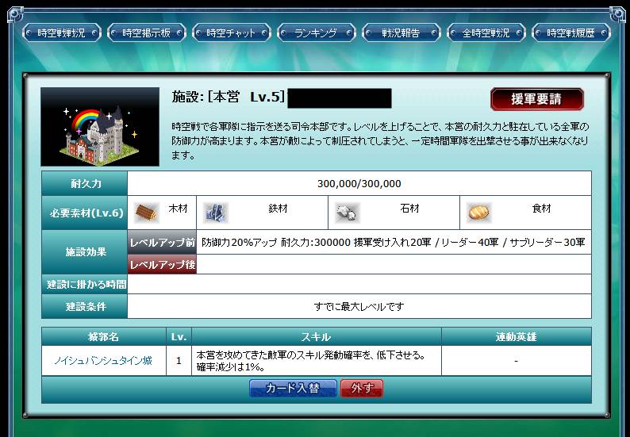Open the ノイシュバンシュタイン城 link
This screenshot has width=630, height=437.
[x=103, y=361]
